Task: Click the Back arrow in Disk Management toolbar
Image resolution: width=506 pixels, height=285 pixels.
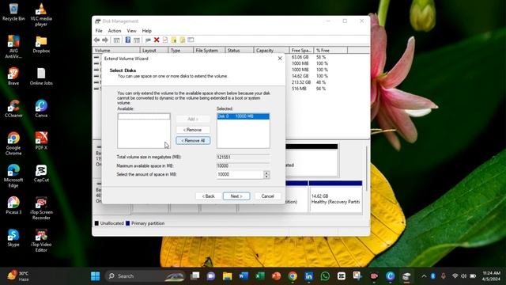Action: [x=96, y=40]
